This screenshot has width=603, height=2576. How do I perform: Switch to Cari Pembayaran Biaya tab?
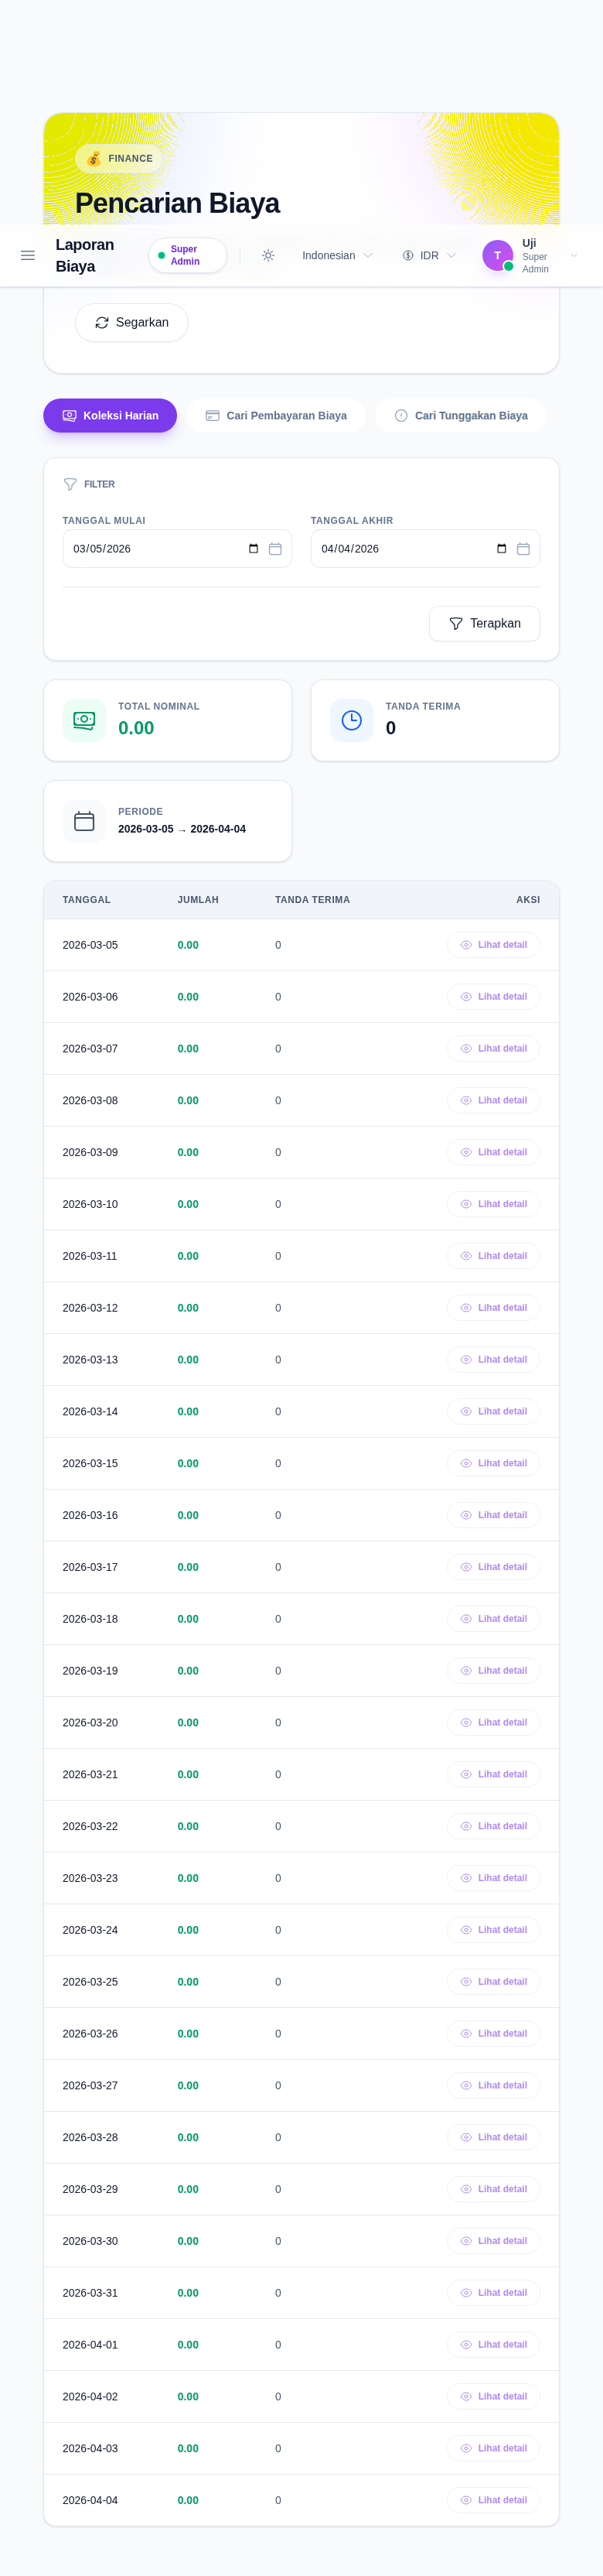point(277,416)
